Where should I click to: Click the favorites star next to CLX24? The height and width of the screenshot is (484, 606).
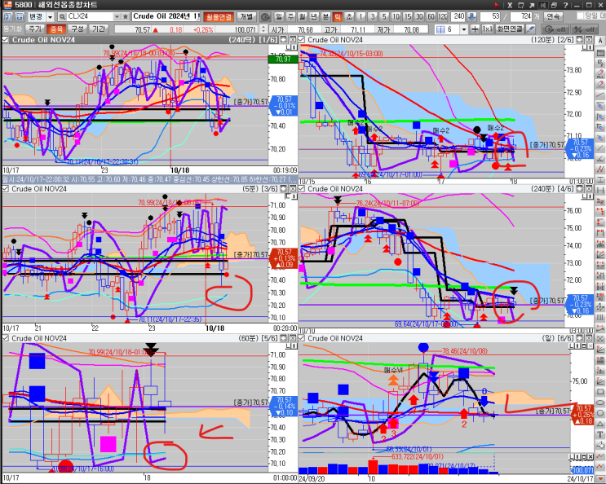coord(126,17)
